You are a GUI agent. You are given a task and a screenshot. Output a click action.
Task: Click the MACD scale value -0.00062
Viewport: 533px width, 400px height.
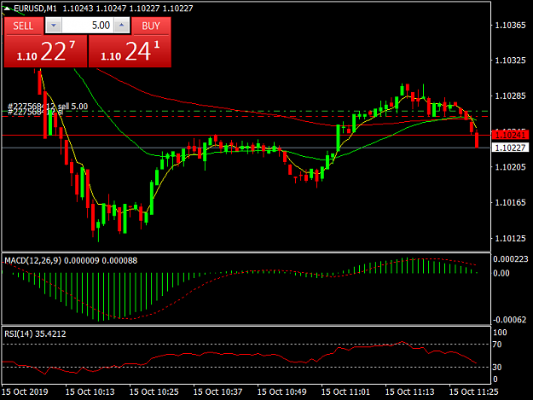[x=509, y=320]
